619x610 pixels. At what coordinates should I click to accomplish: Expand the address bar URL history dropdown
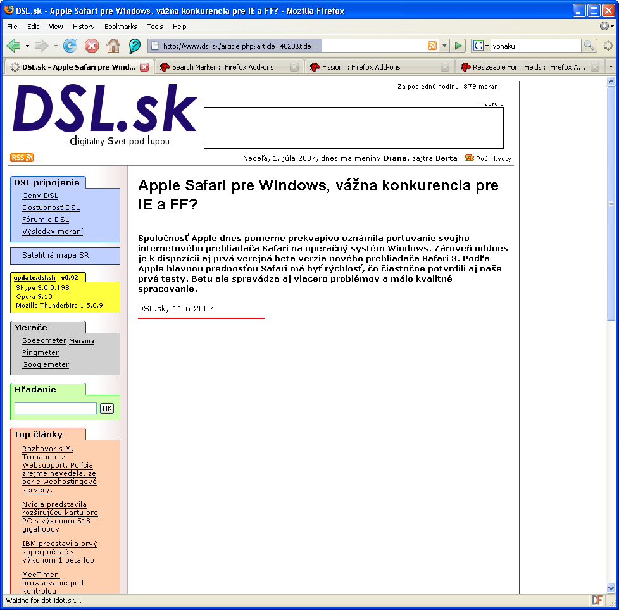pyautogui.click(x=444, y=46)
